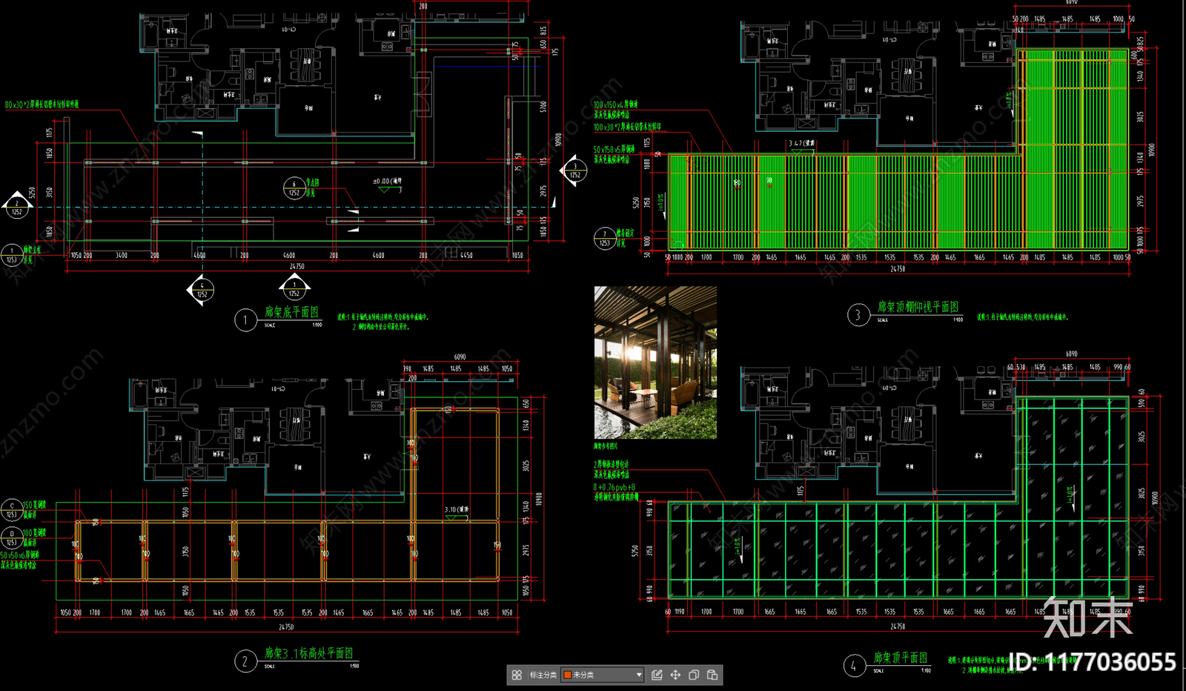Click the 24750 dimension under drawing 4
Image resolution: width=1186 pixels, height=691 pixels.
898,626
